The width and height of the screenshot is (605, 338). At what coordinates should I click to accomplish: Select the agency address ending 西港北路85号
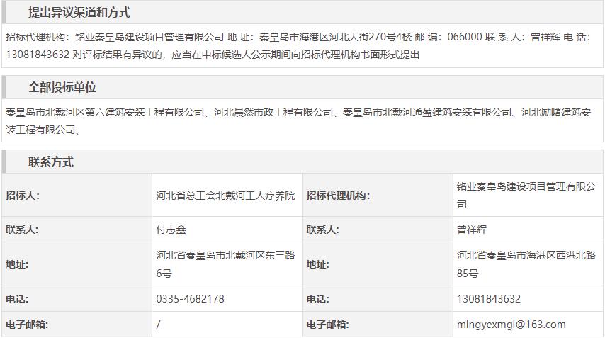(526, 264)
